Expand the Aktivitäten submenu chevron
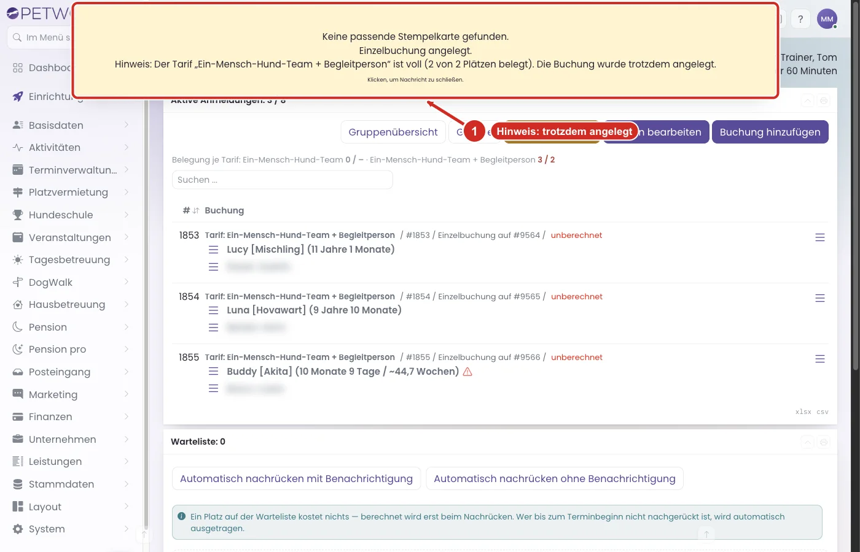Screen dimensions: 860x552 [126, 147]
